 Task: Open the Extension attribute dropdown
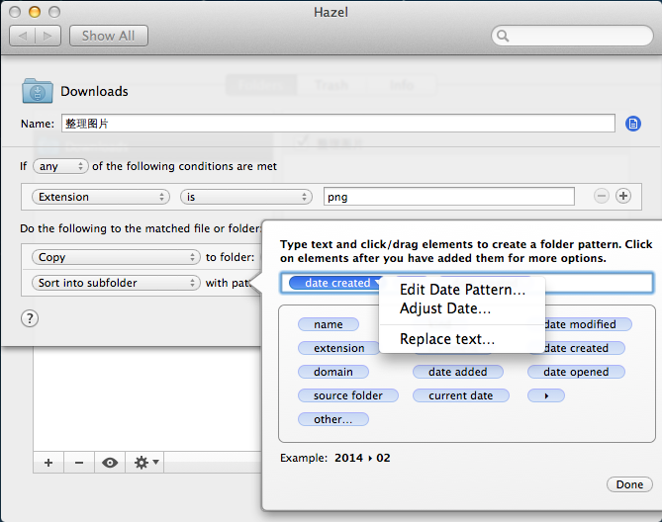click(101, 197)
